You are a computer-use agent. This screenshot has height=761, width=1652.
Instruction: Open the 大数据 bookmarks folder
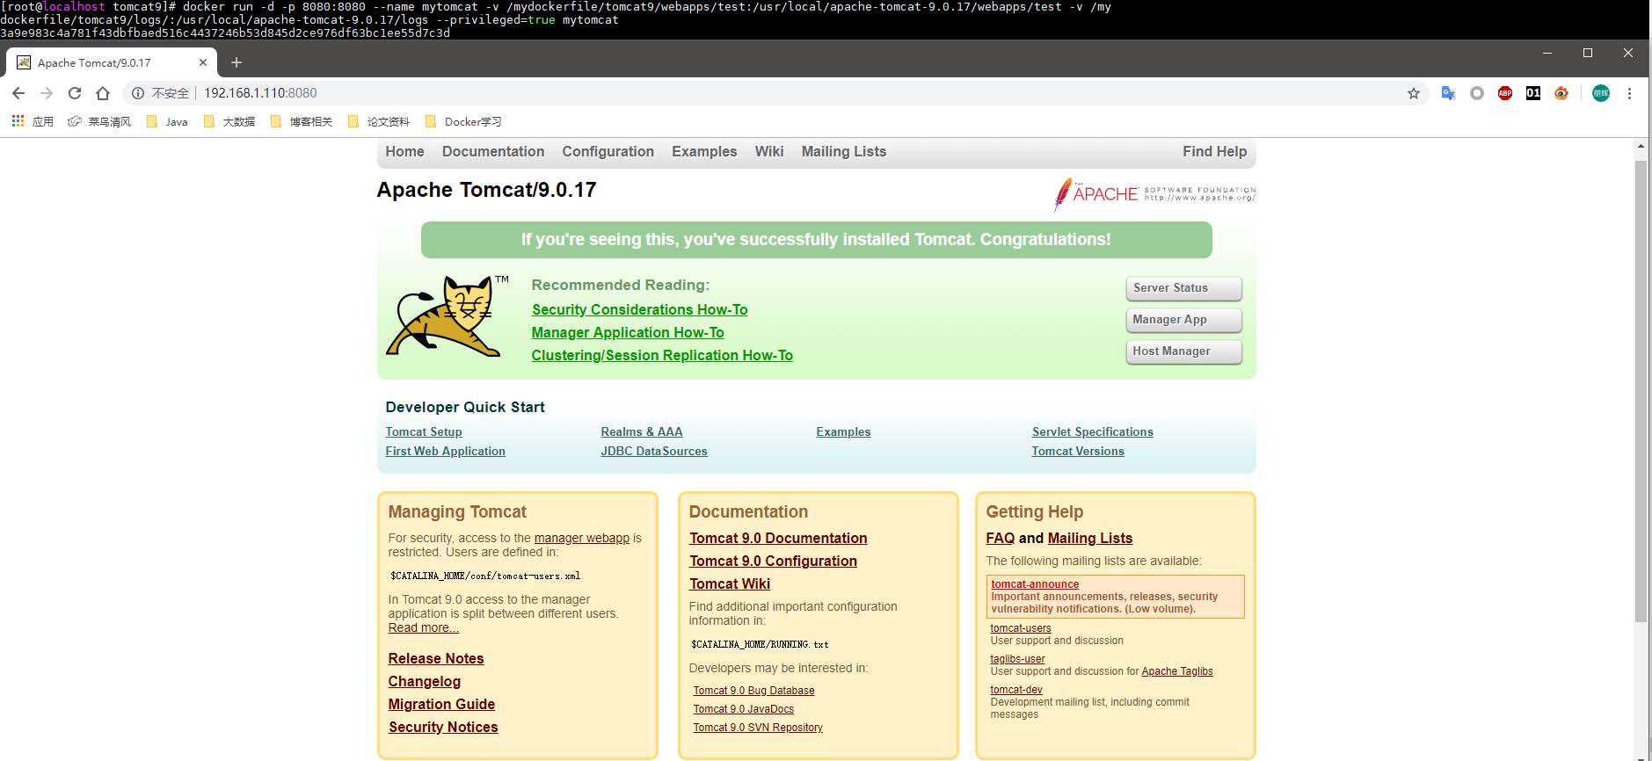229,121
